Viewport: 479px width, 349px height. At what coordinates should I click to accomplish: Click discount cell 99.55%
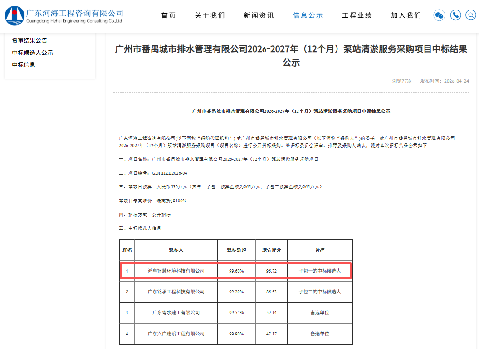[236, 313]
